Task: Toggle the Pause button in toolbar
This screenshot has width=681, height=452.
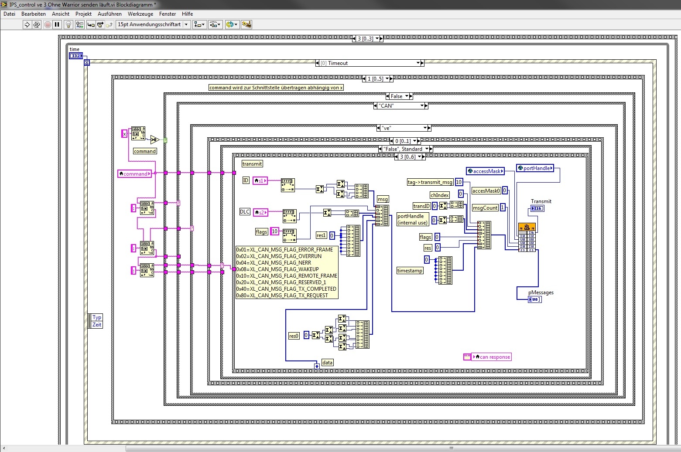Action: pyautogui.click(x=57, y=25)
